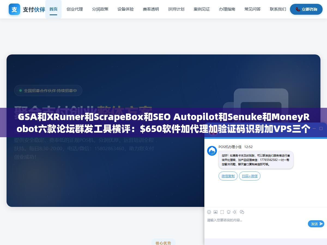Click the 立即咨询 phone button

click(x=306, y=9)
